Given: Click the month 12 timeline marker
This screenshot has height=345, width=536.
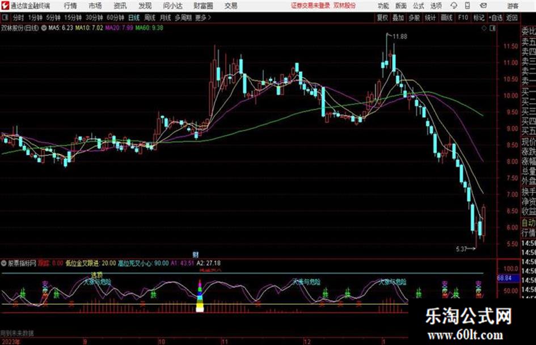Looking at the screenshot, I should coord(307,342).
